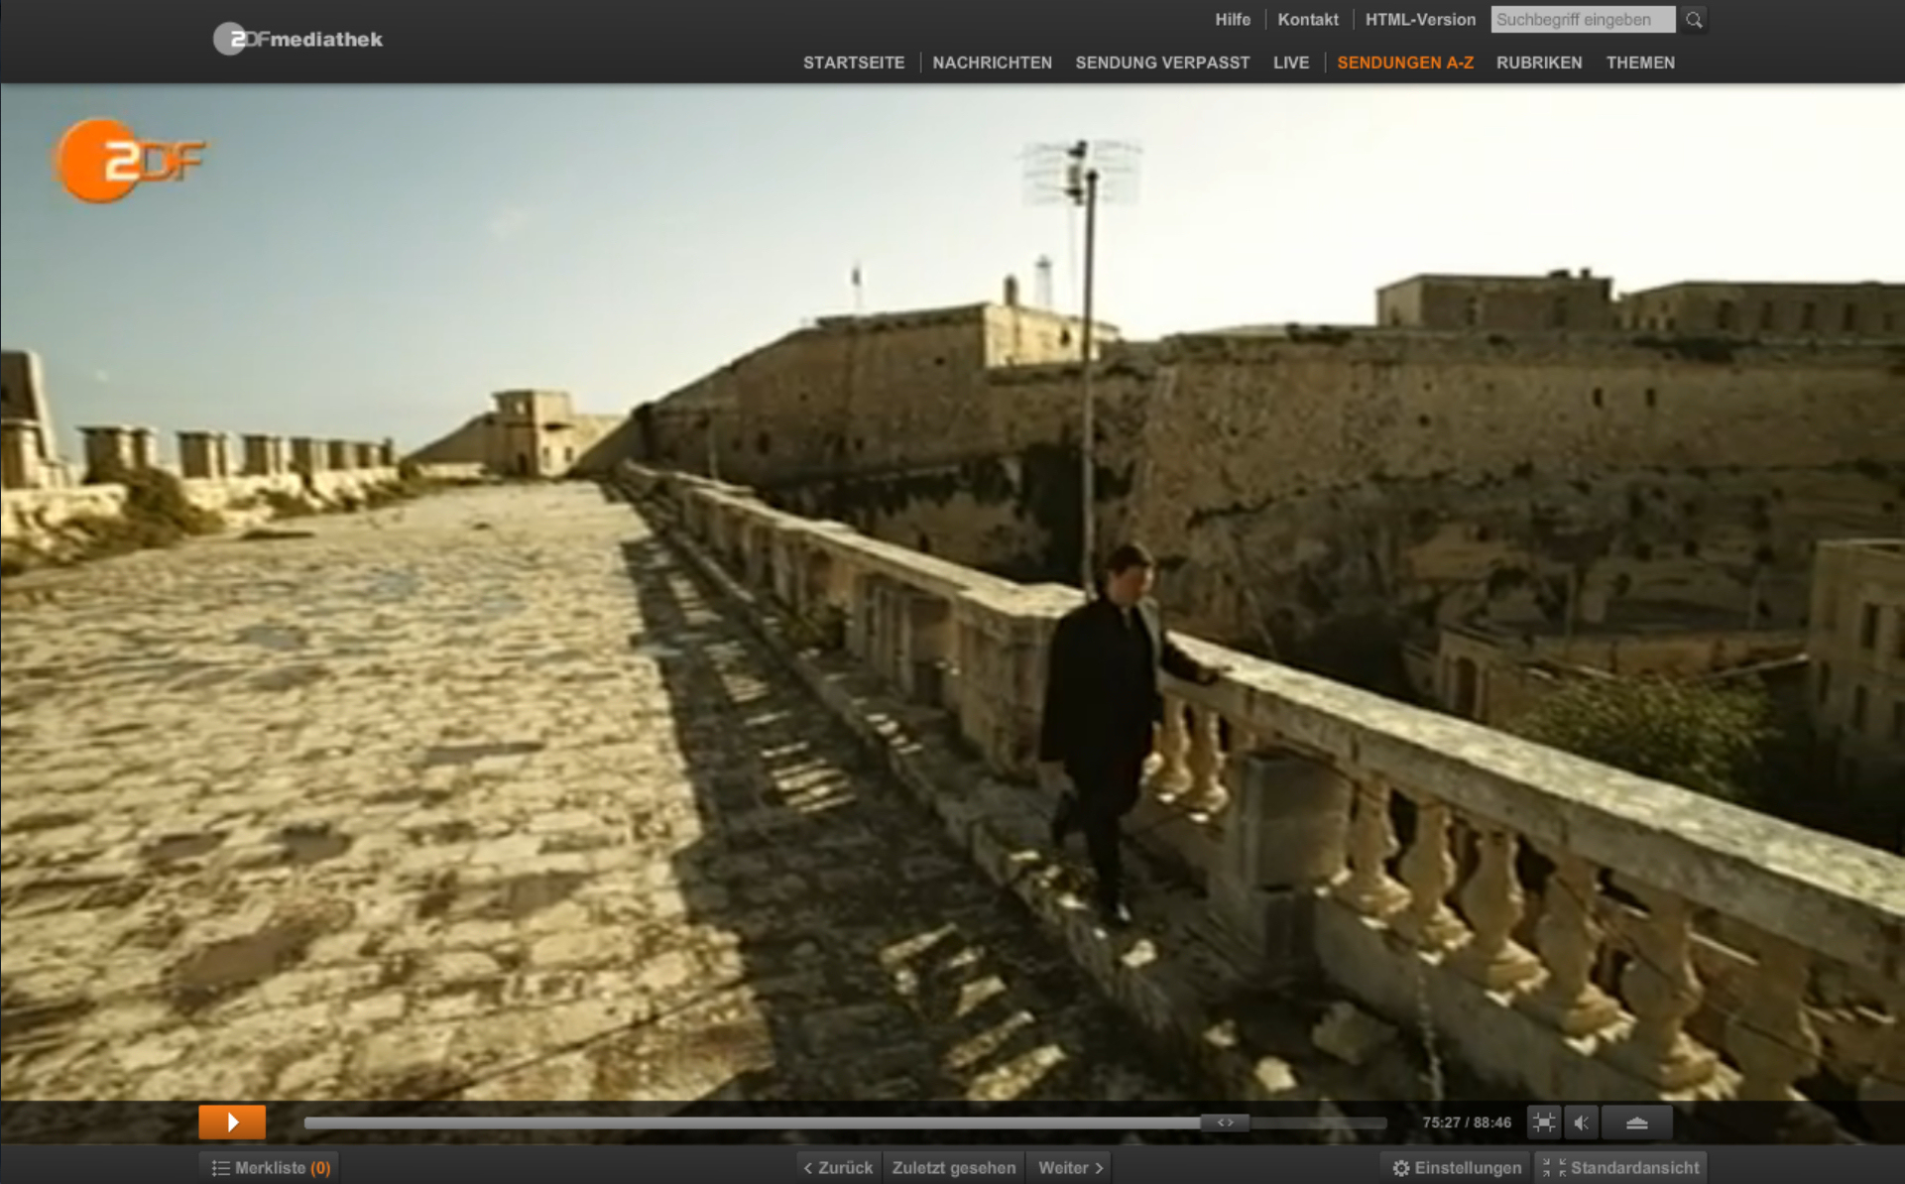The width and height of the screenshot is (1905, 1184).
Task: Click the fullscreen icon in player bar
Action: [x=1543, y=1123]
